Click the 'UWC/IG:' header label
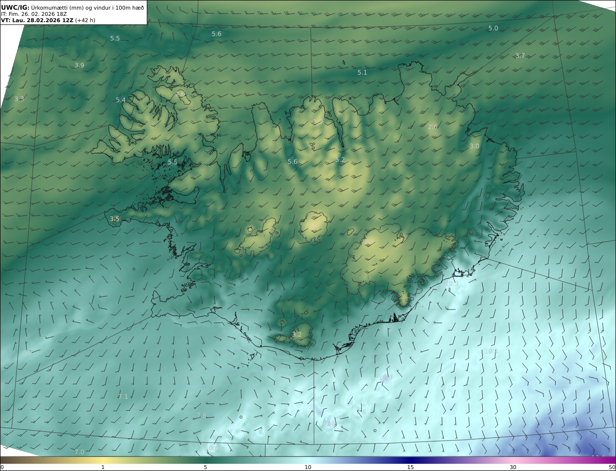The height and width of the screenshot is (471, 616). (x=15, y=7)
